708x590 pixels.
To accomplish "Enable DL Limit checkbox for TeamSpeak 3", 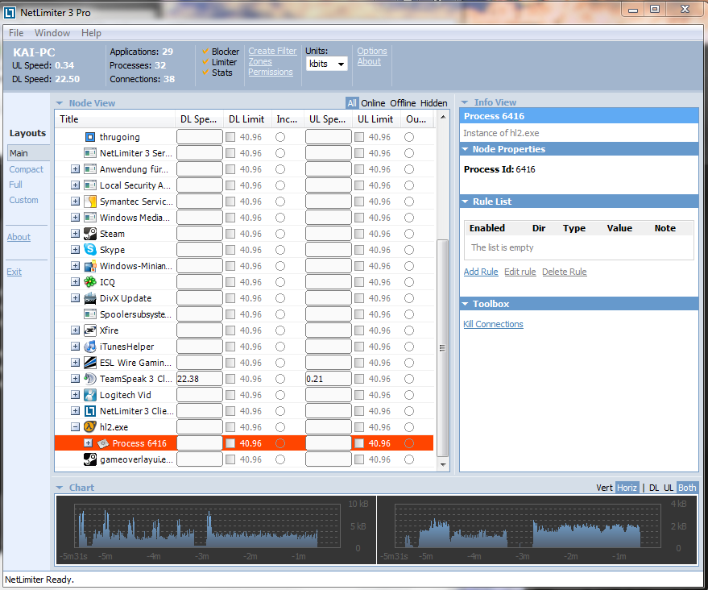I will 230,379.
